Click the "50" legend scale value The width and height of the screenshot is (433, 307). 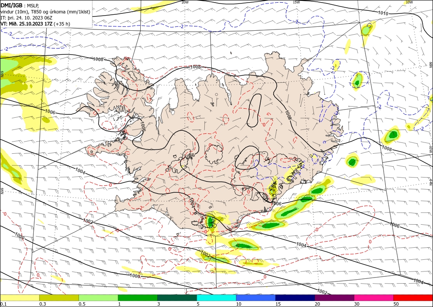coord(396,304)
